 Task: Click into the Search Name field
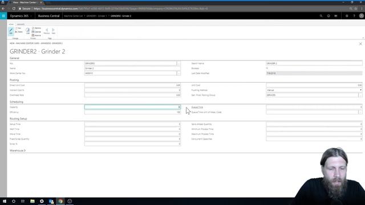point(314,63)
